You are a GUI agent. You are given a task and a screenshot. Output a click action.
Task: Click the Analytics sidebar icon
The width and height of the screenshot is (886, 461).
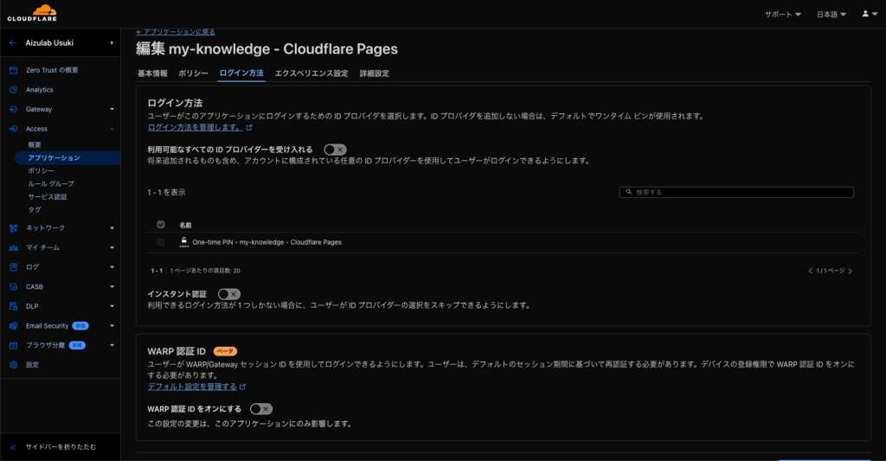pyautogui.click(x=14, y=90)
